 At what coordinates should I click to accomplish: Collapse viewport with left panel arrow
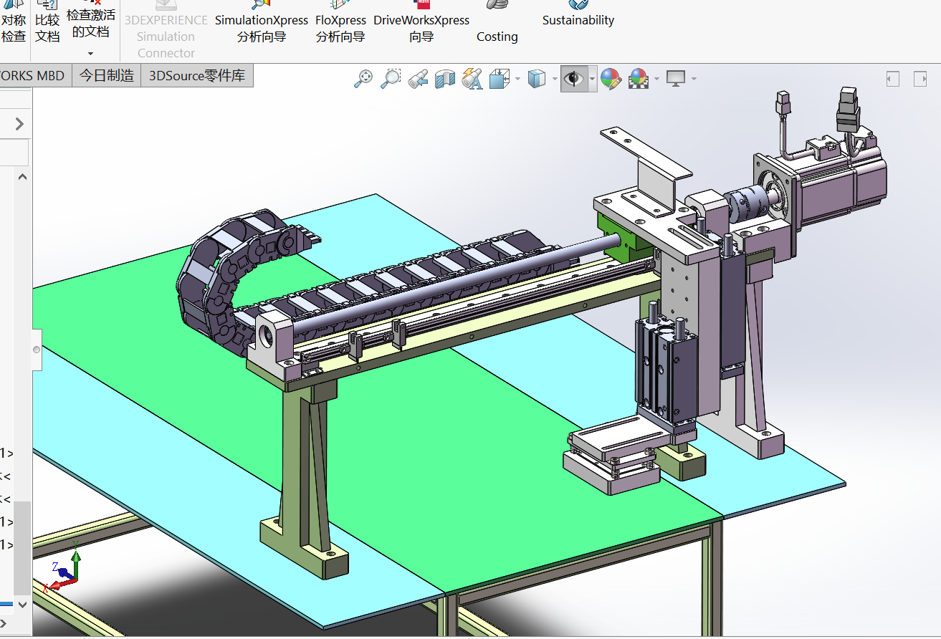pos(892,79)
